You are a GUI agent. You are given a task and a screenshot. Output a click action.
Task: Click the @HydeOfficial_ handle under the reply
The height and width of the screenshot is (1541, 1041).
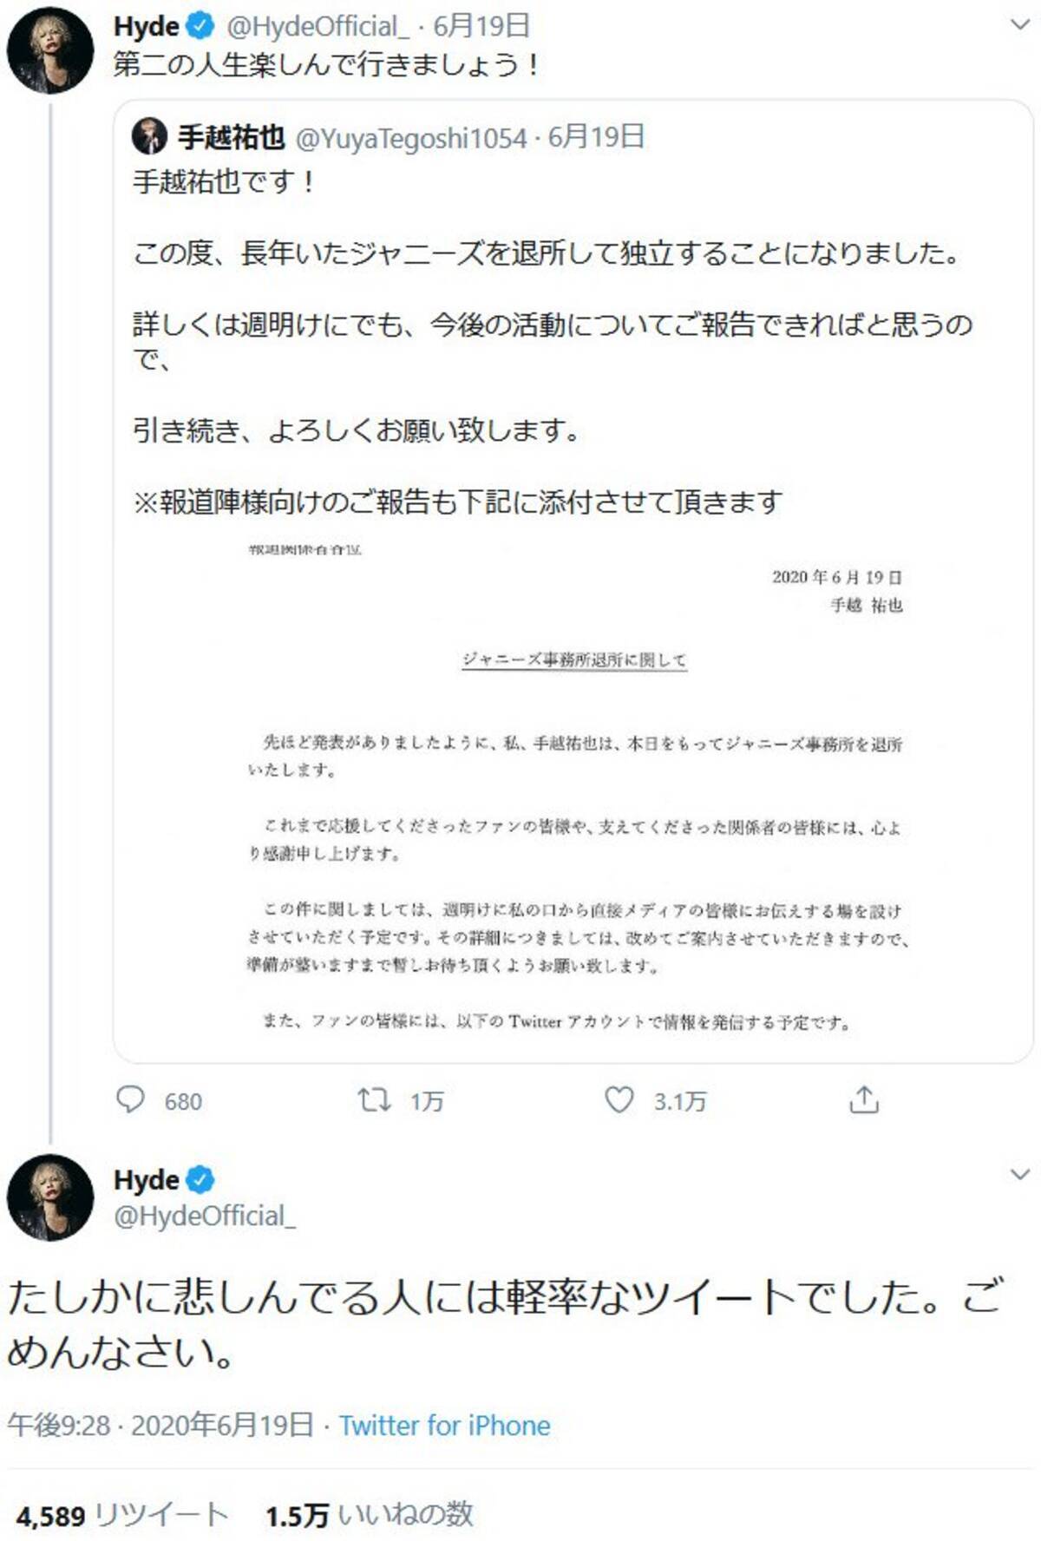(x=205, y=1216)
